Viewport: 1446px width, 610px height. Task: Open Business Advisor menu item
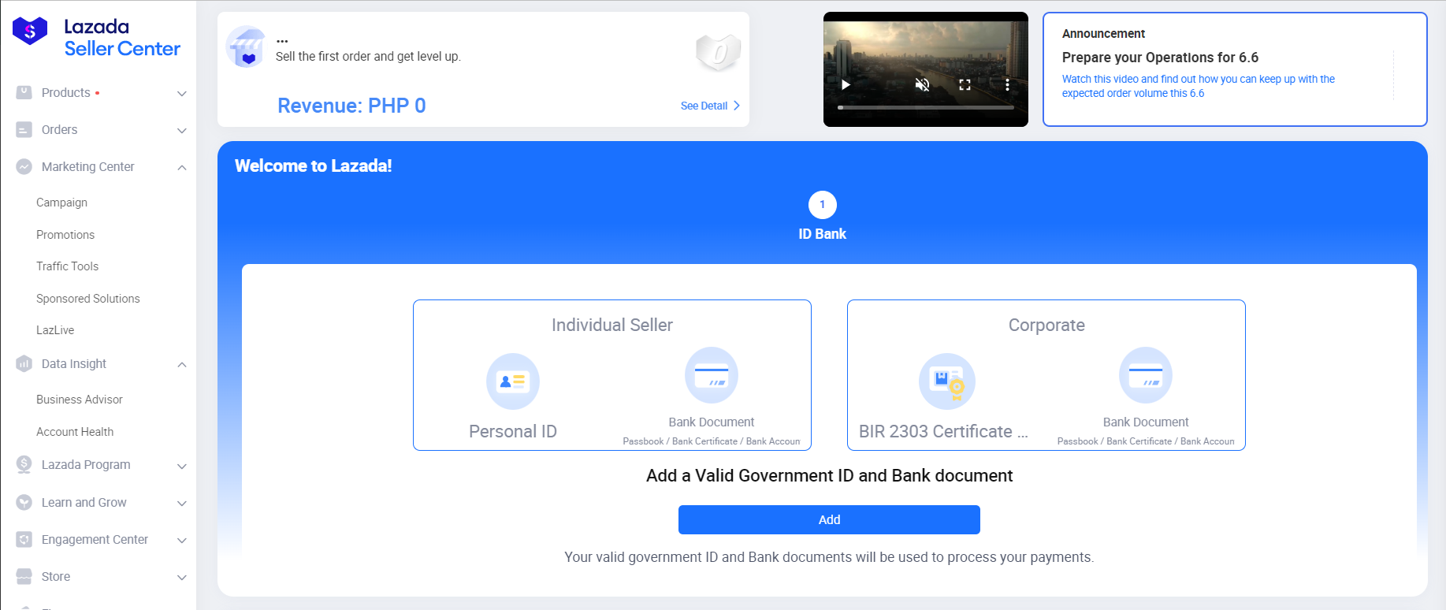click(80, 400)
